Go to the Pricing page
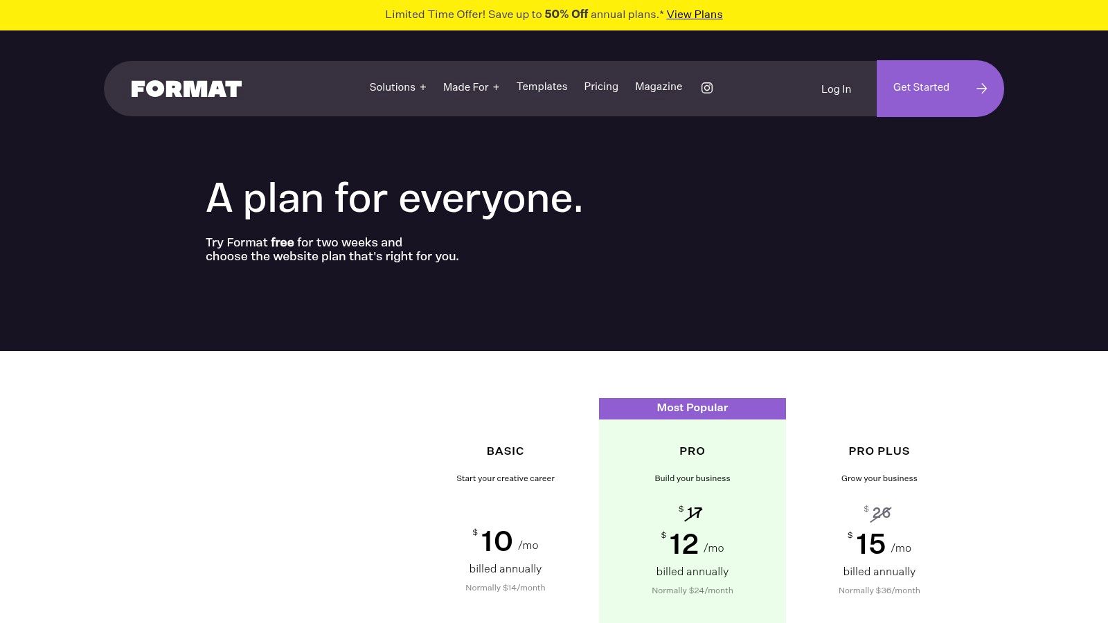This screenshot has width=1108, height=623. pos(601,87)
